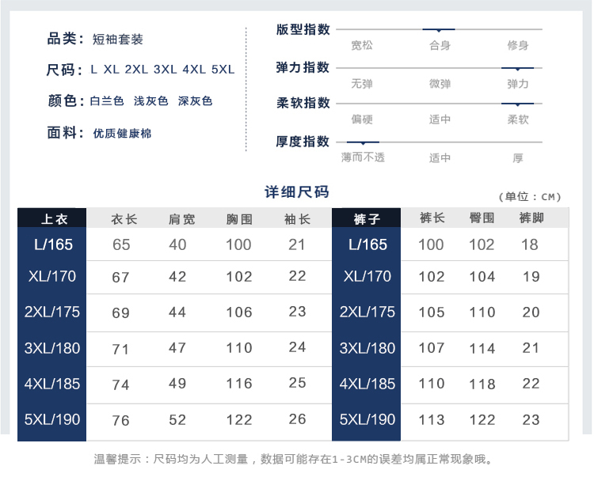Click 胸围 value 116 for 4XL/185

pyautogui.click(x=239, y=384)
